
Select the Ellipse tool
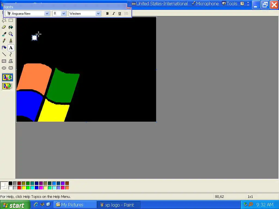click(x=4, y=68)
